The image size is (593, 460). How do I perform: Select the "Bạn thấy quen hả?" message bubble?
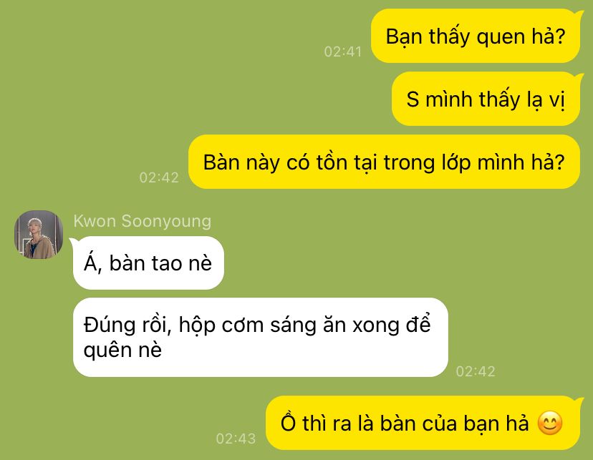tap(476, 36)
